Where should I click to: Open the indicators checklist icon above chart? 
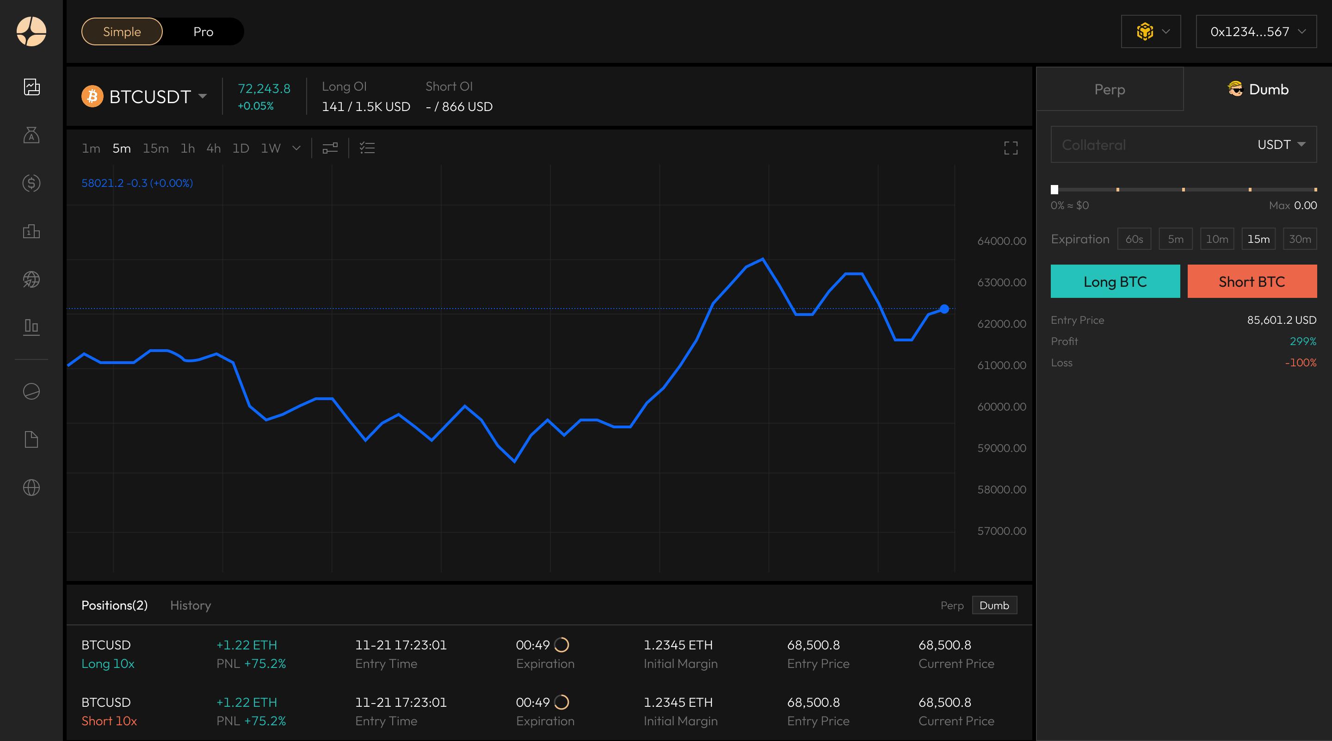368,148
